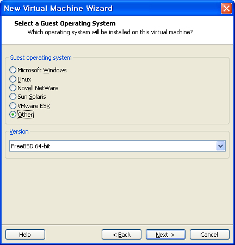Click the Version group label
Screen dimensions: 235x245
pos(19,131)
